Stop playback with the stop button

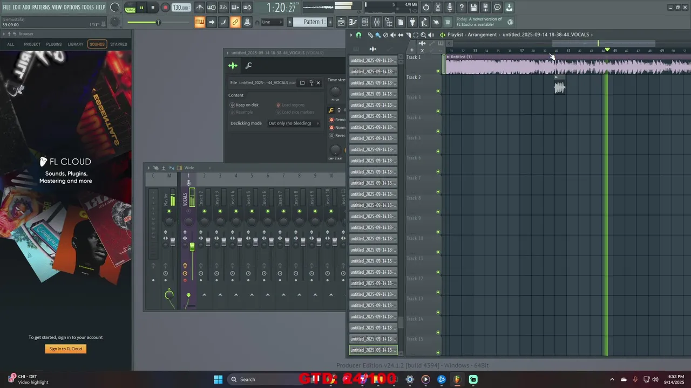pos(153,8)
